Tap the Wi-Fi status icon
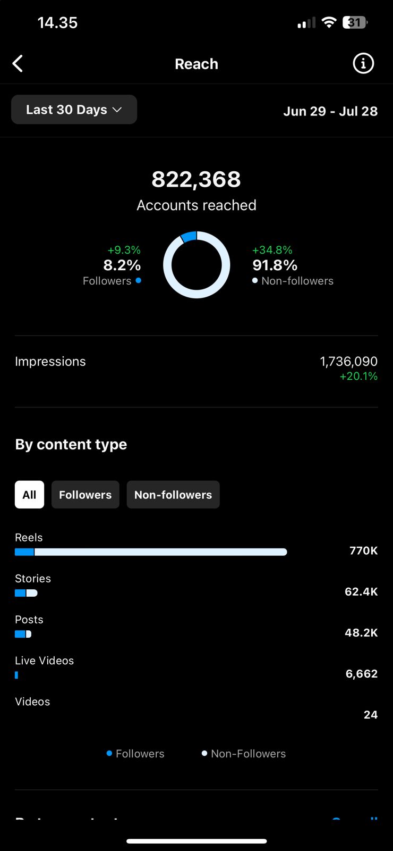Image resolution: width=393 pixels, height=851 pixels. (329, 22)
